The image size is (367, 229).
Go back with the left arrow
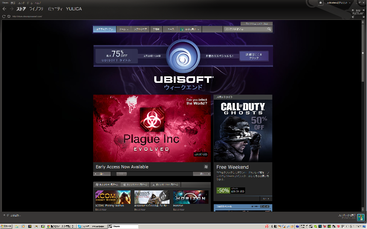4,9
